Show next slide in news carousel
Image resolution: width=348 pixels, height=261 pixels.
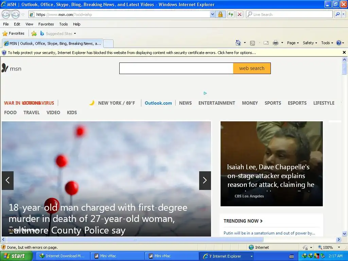pos(205,180)
